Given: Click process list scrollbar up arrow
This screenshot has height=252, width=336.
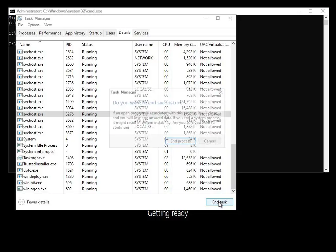Looking at the screenshot, I should [x=233, y=44].
